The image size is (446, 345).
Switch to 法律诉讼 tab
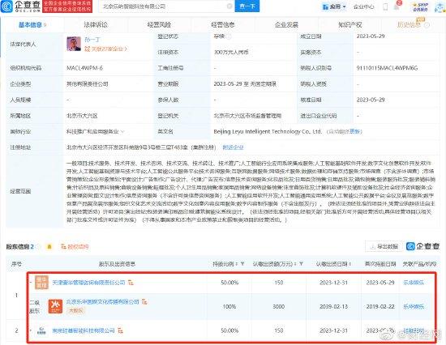click(x=96, y=25)
